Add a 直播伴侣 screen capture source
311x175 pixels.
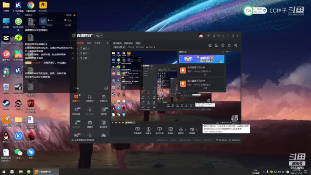click(x=138, y=131)
